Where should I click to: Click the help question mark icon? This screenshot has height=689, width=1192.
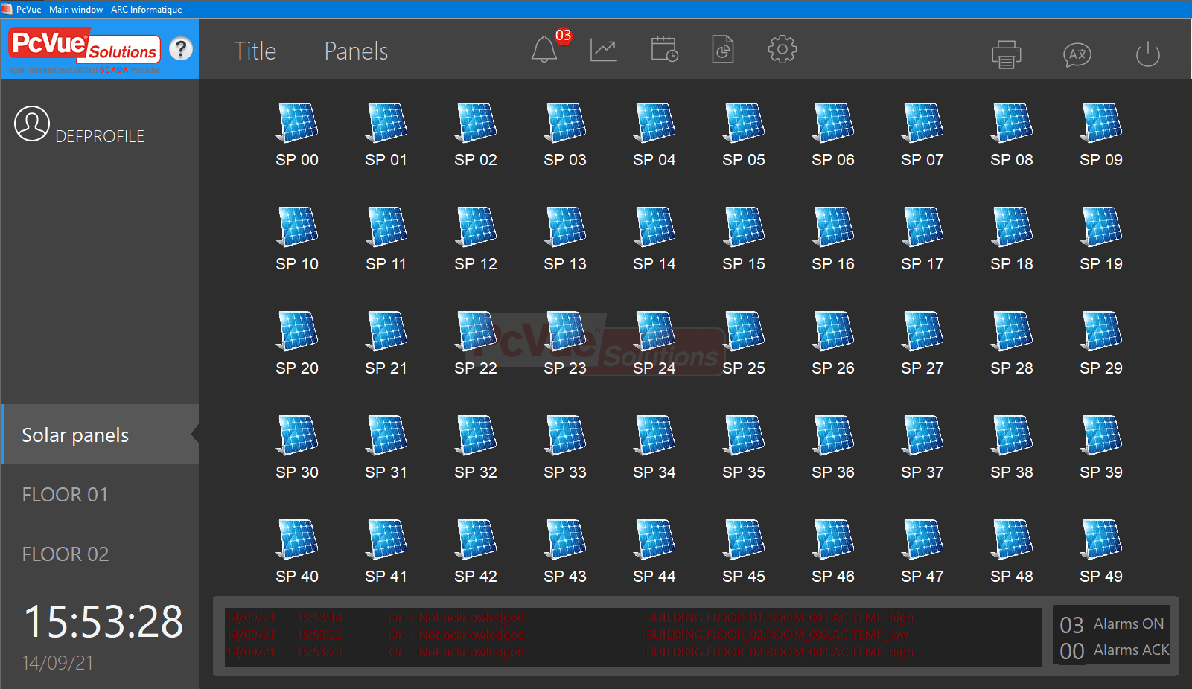pos(180,49)
